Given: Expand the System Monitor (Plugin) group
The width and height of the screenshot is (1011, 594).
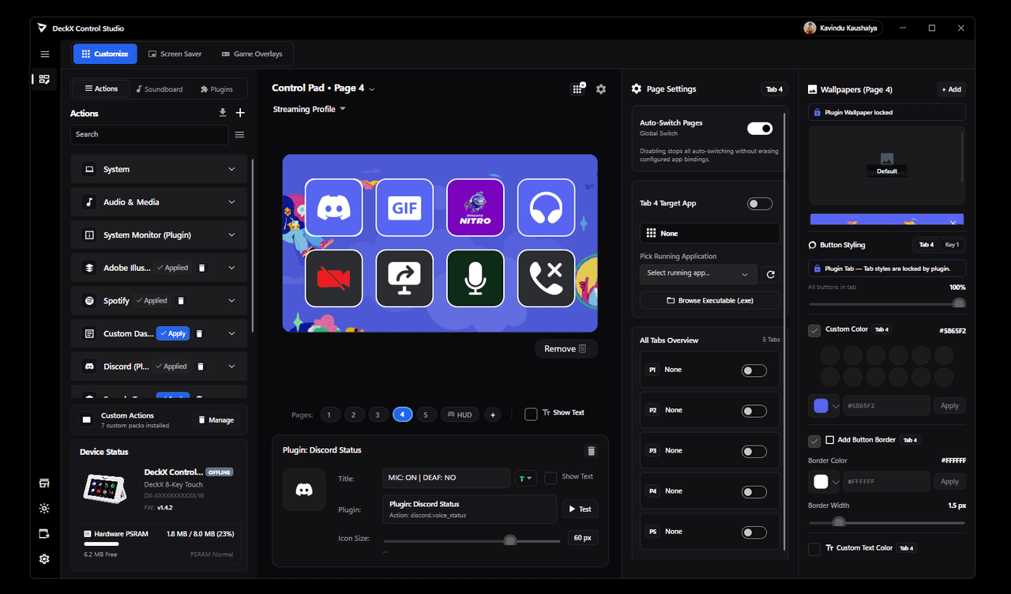Looking at the screenshot, I should (160, 235).
